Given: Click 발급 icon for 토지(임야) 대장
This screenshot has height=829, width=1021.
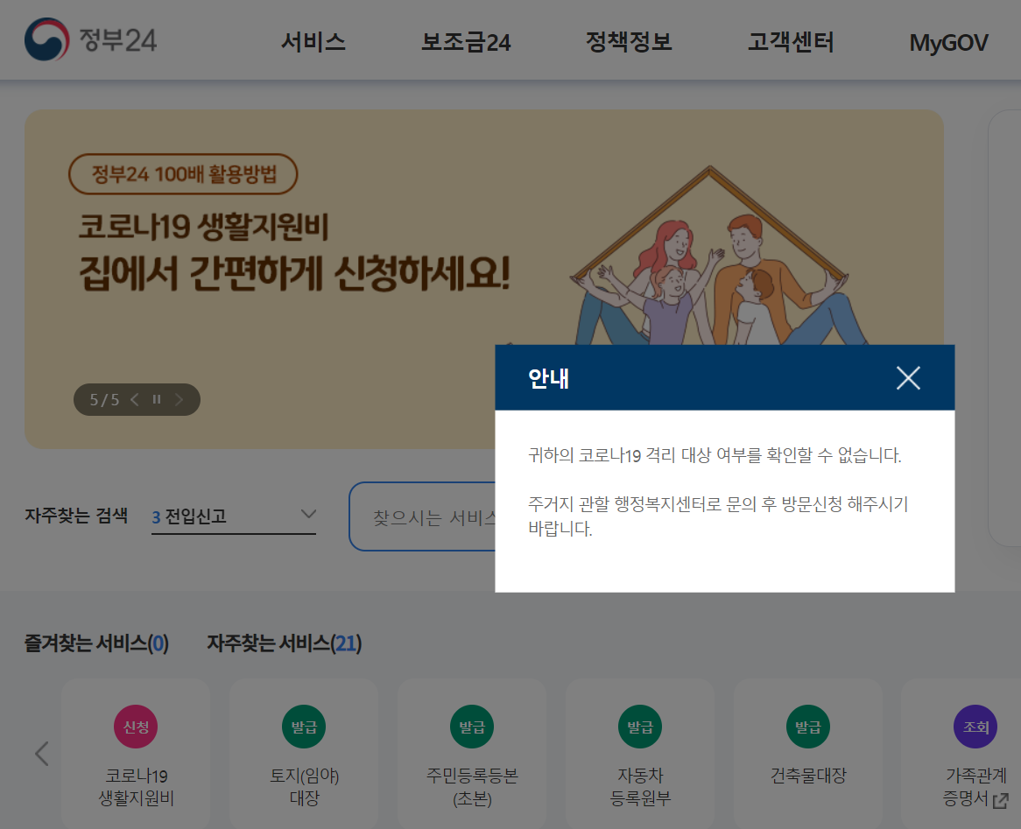Looking at the screenshot, I should click(x=304, y=727).
